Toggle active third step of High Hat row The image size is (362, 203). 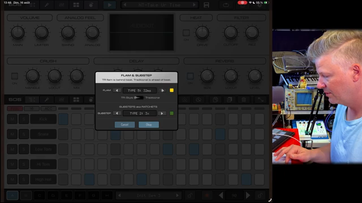(x=89, y=179)
